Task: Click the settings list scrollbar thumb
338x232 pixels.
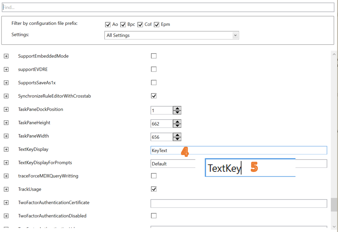Action: [334, 205]
